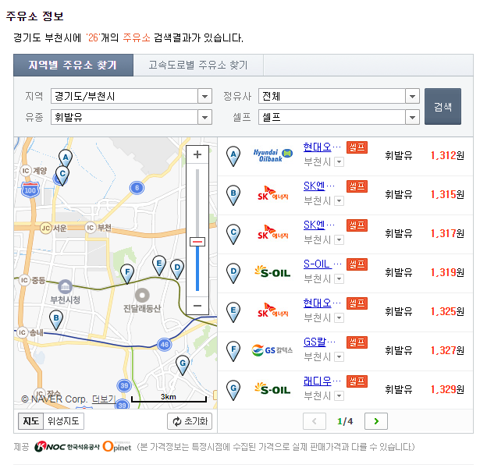This screenshot has width=487, height=468.
Task: Click list pin icon A for 1,312원 station
Action: pos(233,157)
